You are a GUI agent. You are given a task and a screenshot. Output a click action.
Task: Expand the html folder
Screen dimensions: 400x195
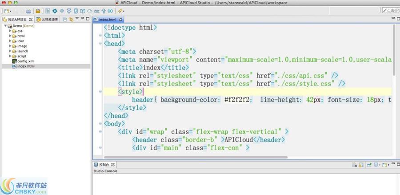(10, 36)
